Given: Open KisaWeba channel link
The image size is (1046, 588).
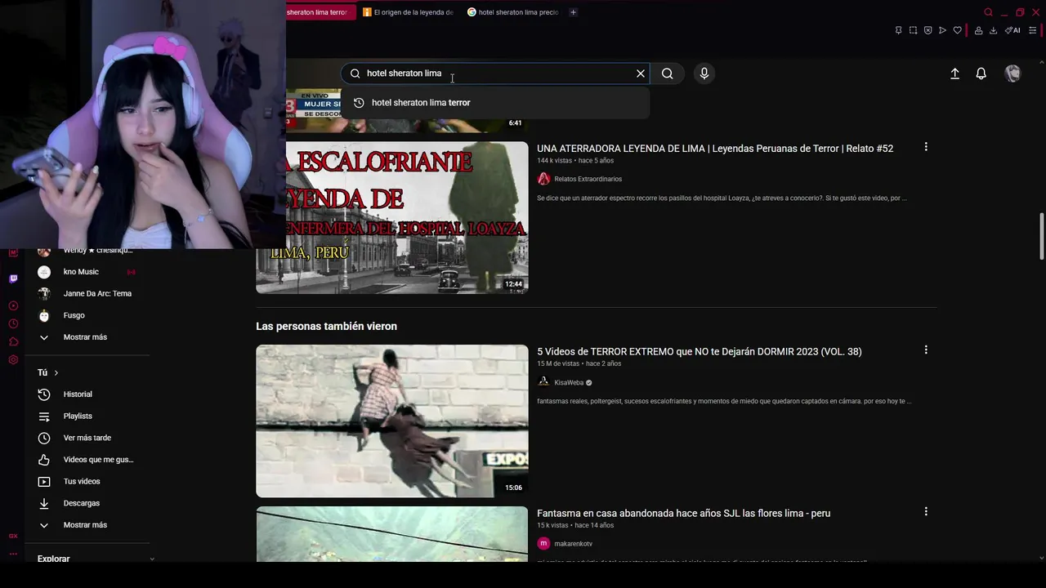Looking at the screenshot, I should pyautogui.click(x=569, y=382).
